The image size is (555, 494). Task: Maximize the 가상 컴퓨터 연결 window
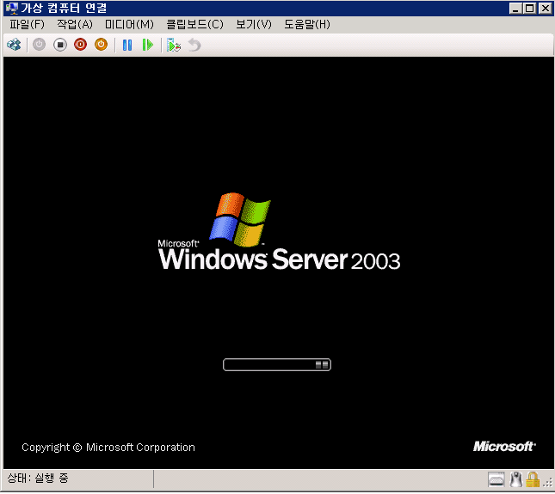529,8
